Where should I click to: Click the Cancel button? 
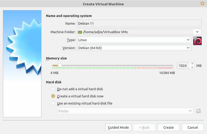tap(193, 127)
